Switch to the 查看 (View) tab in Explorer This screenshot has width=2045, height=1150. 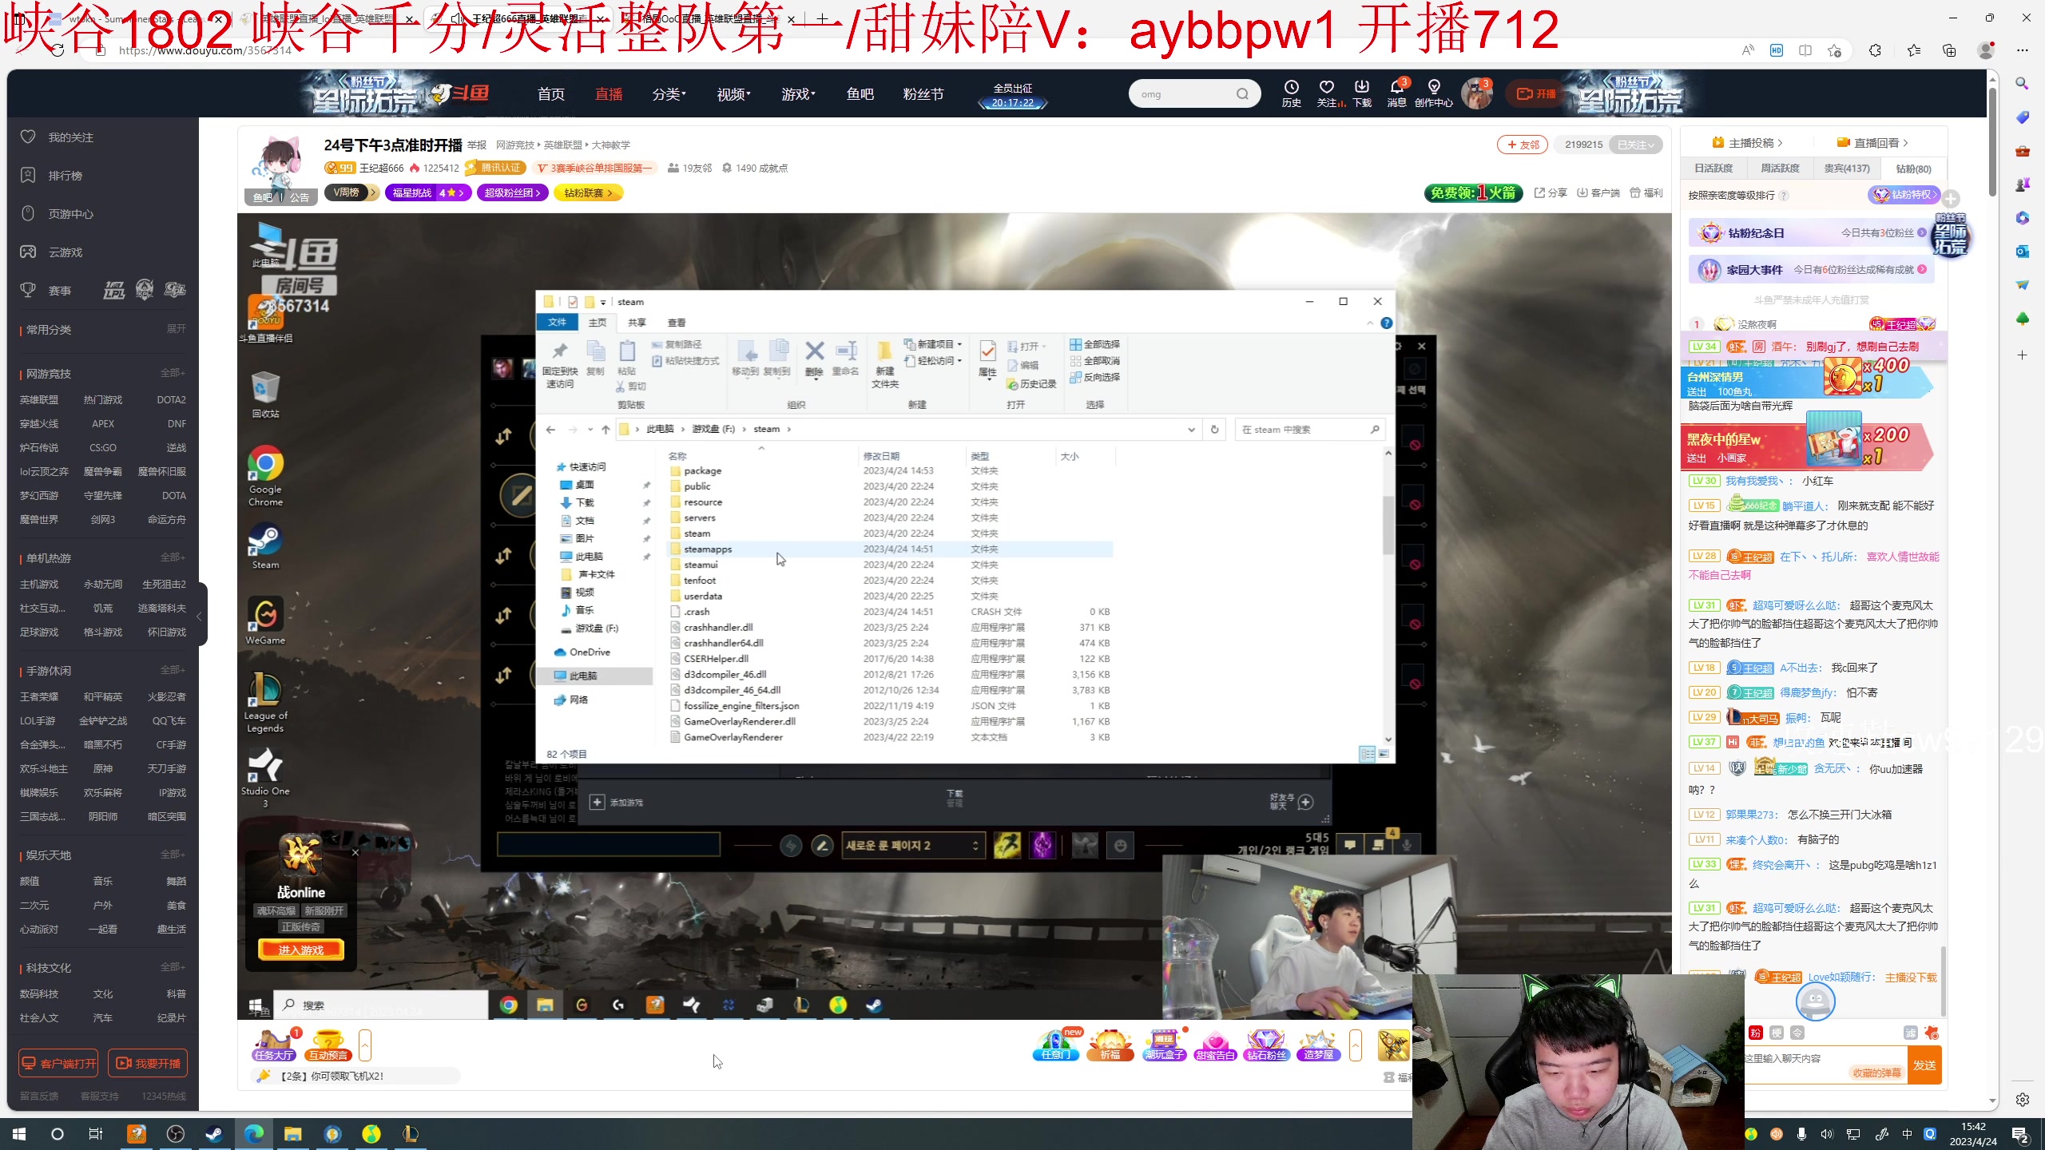tap(676, 322)
